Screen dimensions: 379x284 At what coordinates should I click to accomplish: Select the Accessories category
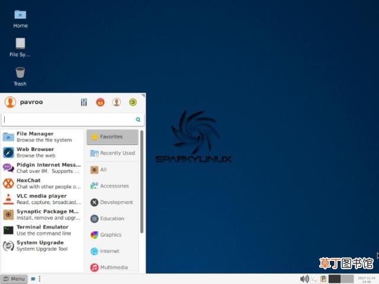click(113, 186)
